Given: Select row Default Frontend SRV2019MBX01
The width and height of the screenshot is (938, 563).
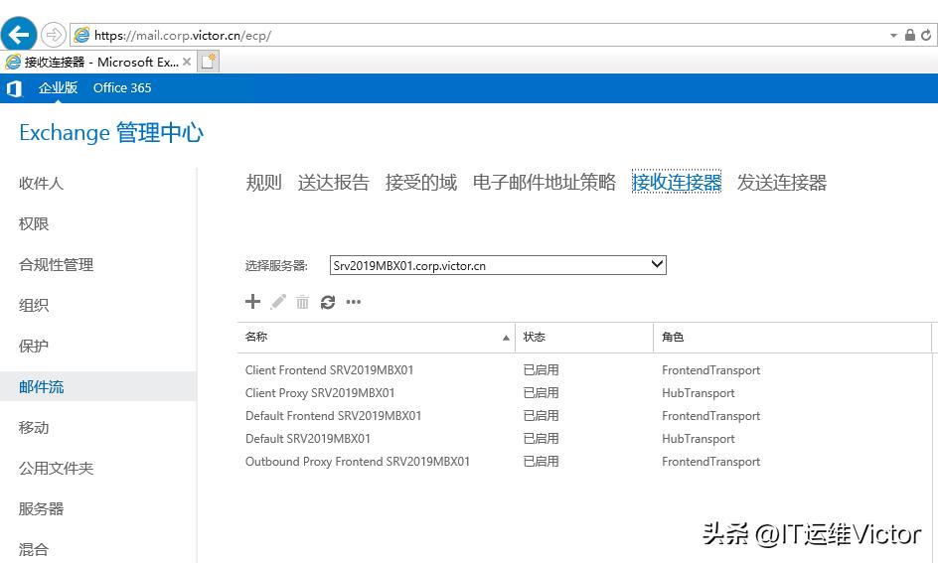Looking at the screenshot, I should 584,415.
